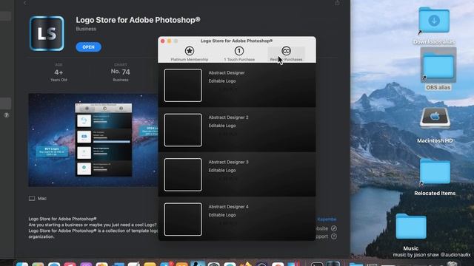
Task: Click the App Store share icon
Action: tap(337, 3)
